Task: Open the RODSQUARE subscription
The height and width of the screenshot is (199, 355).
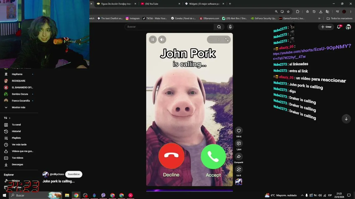Action: pos(19,81)
